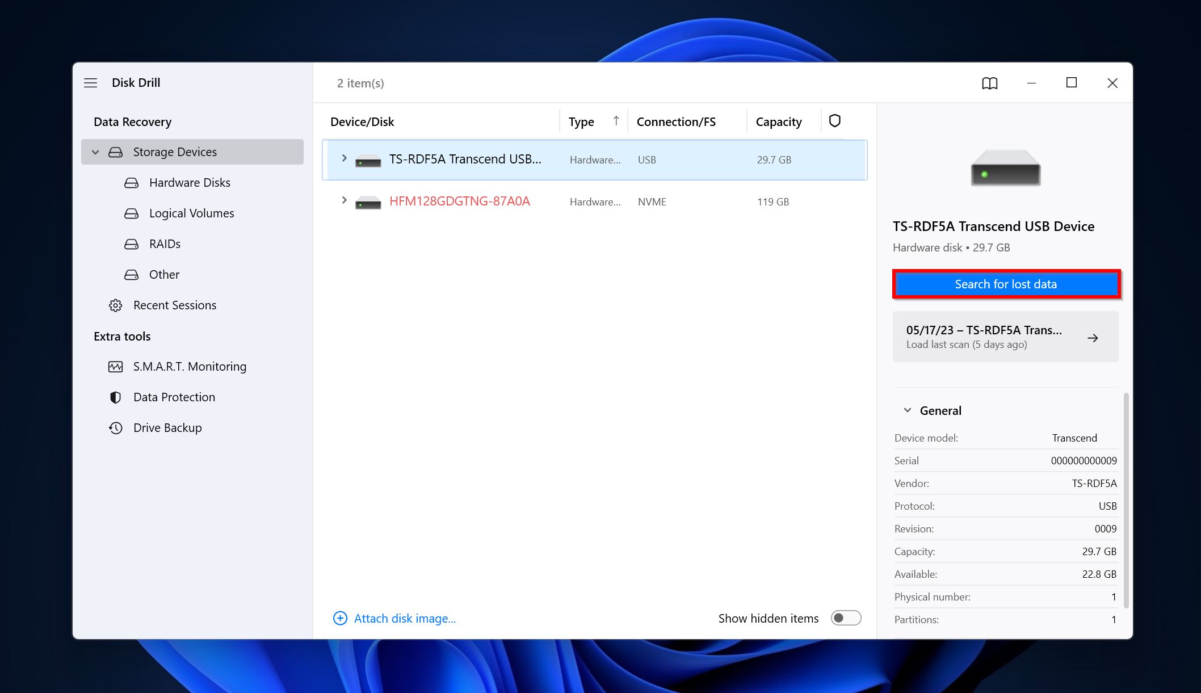The width and height of the screenshot is (1201, 693).
Task: Navigate to RAIDs storage category
Action: click(165, 242)
